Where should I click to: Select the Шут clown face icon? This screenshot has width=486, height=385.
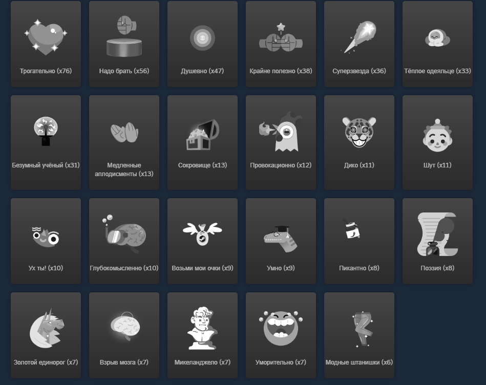[437, 135]
